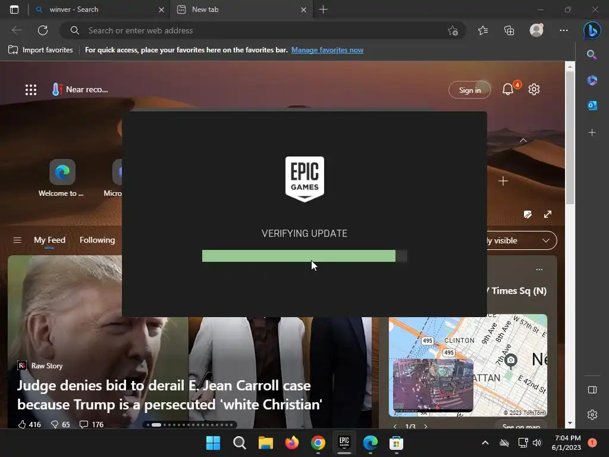Image resolution: width=609 pixels, height=457 pixels.
Task: Open sidebar settings gear at bottom
Action: 592,415
